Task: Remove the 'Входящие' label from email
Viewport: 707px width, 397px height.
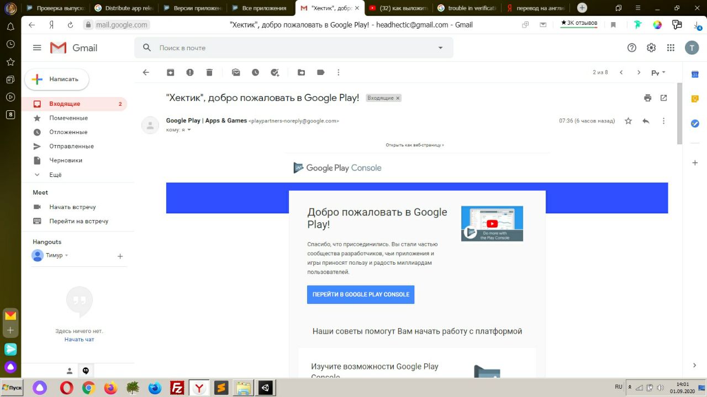Action: click(x=398, y=98)
